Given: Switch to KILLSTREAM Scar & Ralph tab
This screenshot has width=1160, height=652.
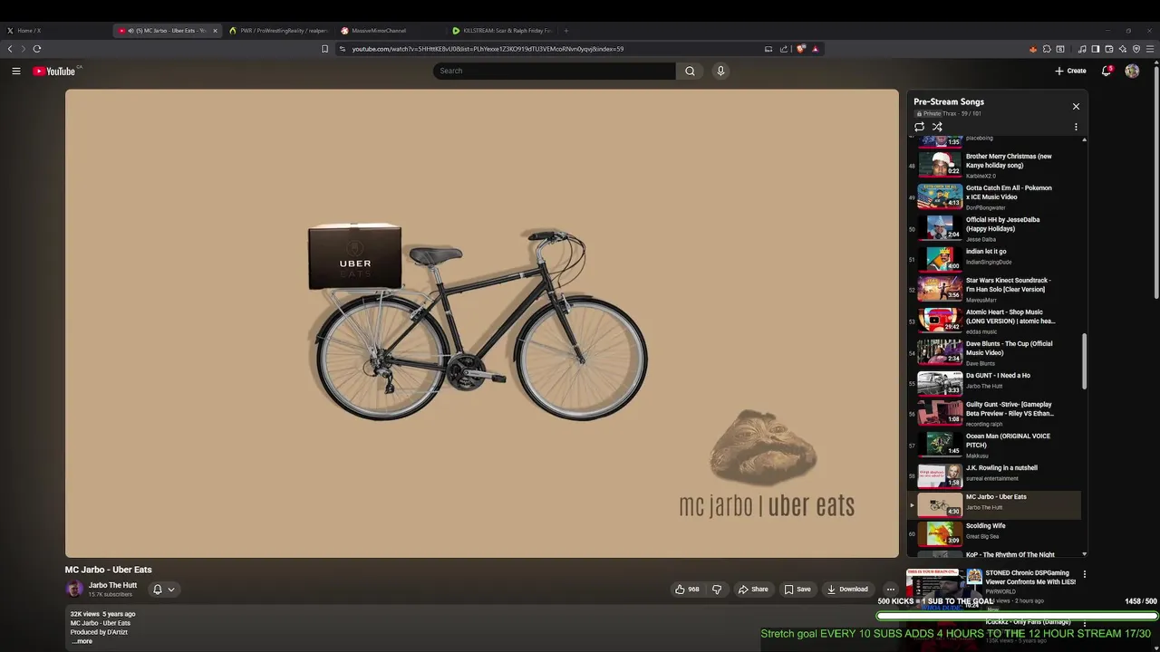Looking at the screenshot, I should tap(501, 31).
